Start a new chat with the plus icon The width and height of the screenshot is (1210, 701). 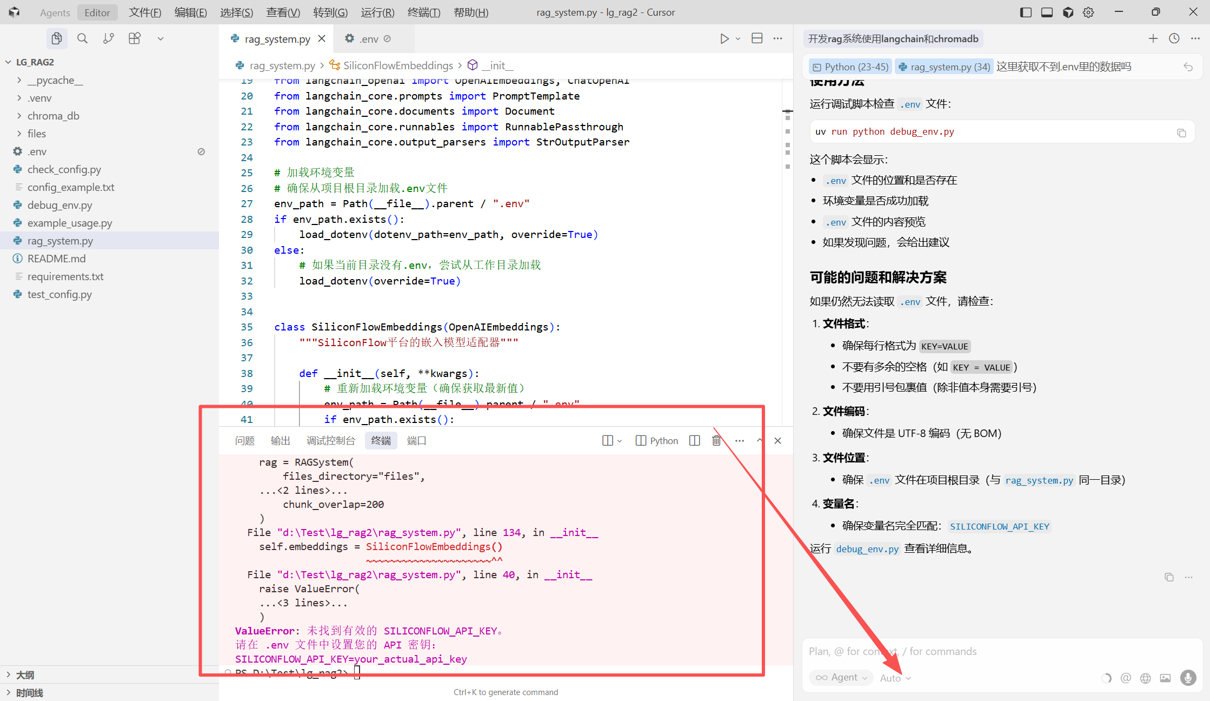pos(1153,38)
